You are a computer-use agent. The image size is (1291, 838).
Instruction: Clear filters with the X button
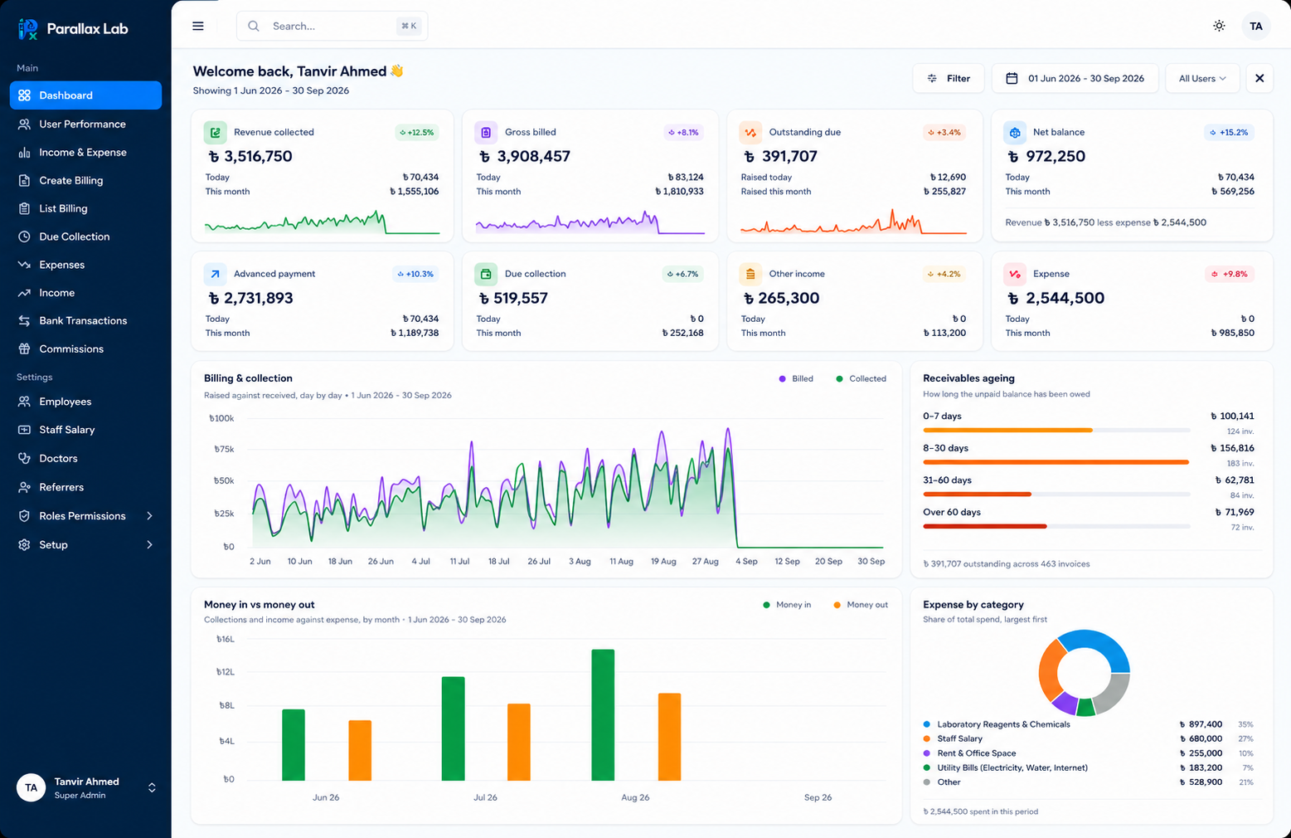click(1259, 79)
